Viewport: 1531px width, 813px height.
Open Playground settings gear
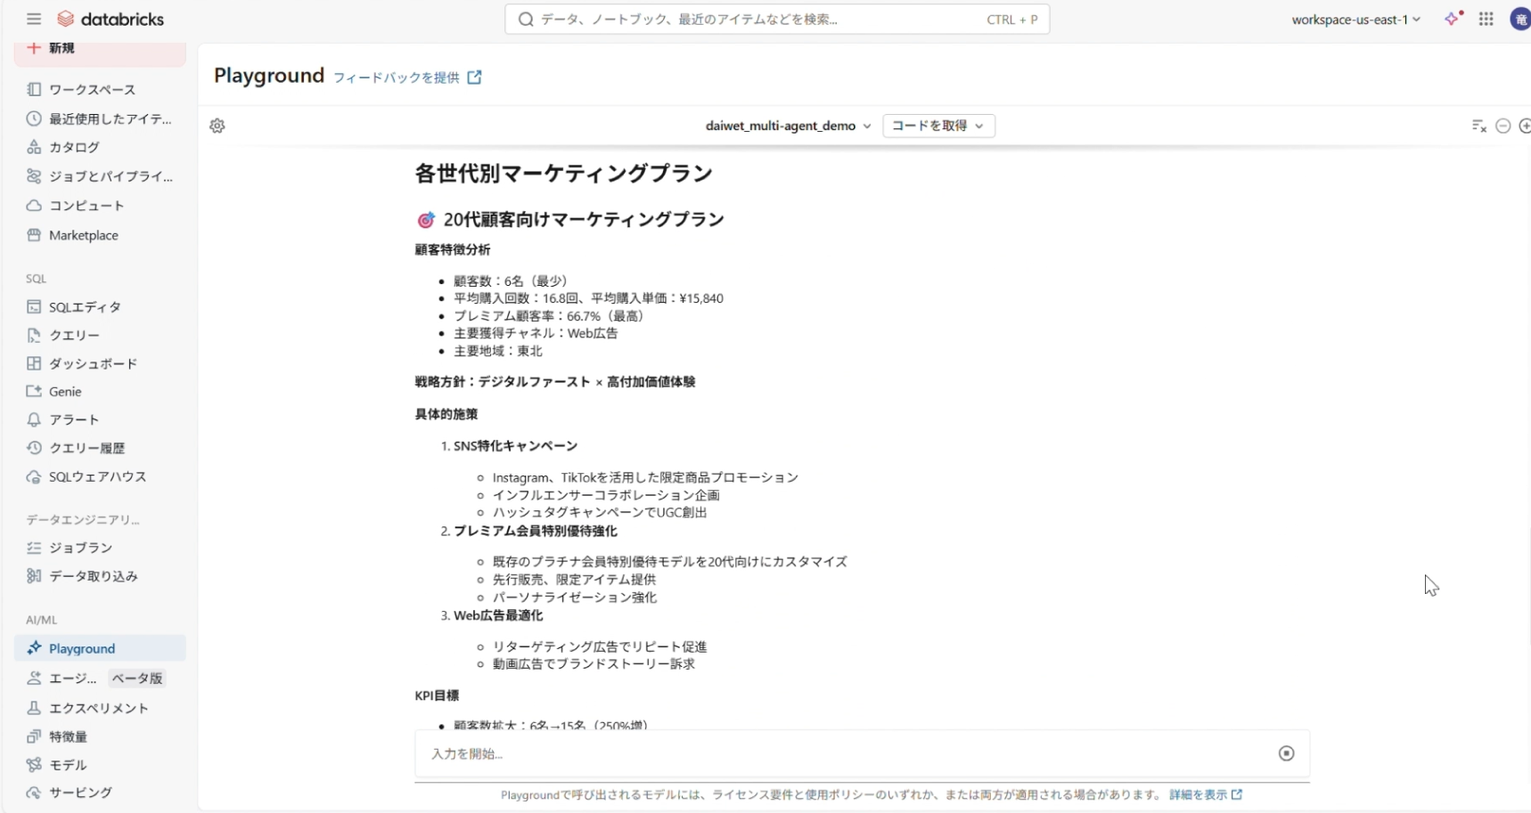217,126
